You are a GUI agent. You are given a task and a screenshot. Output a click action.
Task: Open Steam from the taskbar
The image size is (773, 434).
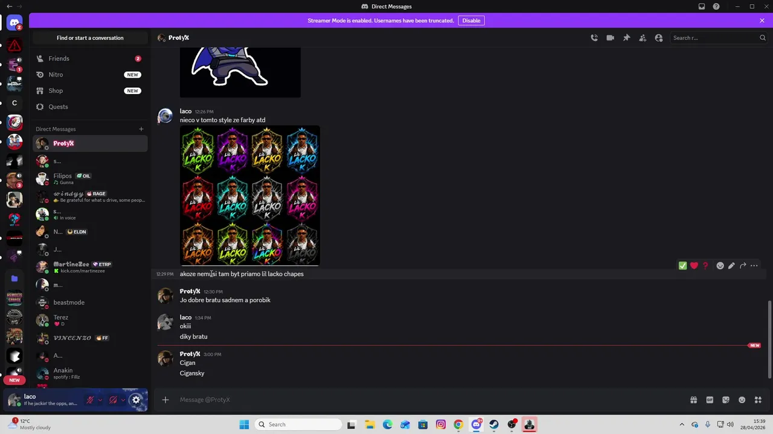494,424
